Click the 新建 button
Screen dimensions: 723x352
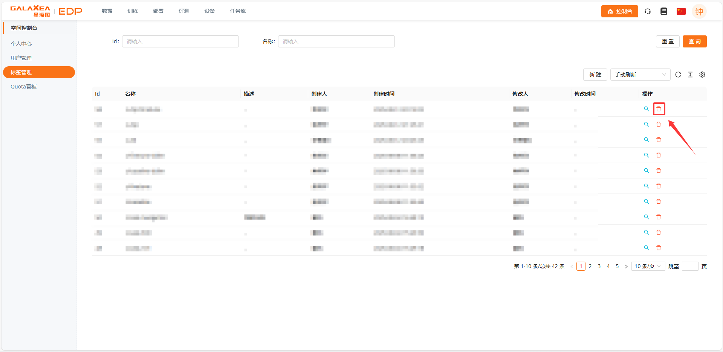[x=595, y=75]
